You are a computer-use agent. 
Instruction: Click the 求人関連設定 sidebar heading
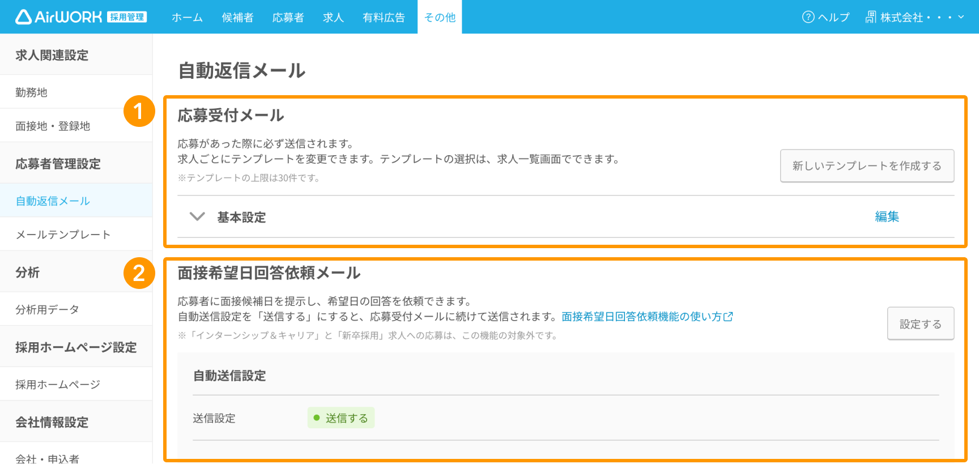coord(52,55)
